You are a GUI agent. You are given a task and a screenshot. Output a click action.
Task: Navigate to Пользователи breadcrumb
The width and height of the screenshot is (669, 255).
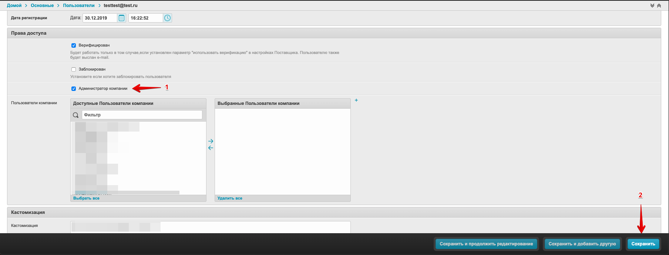(x=79, y=6)
